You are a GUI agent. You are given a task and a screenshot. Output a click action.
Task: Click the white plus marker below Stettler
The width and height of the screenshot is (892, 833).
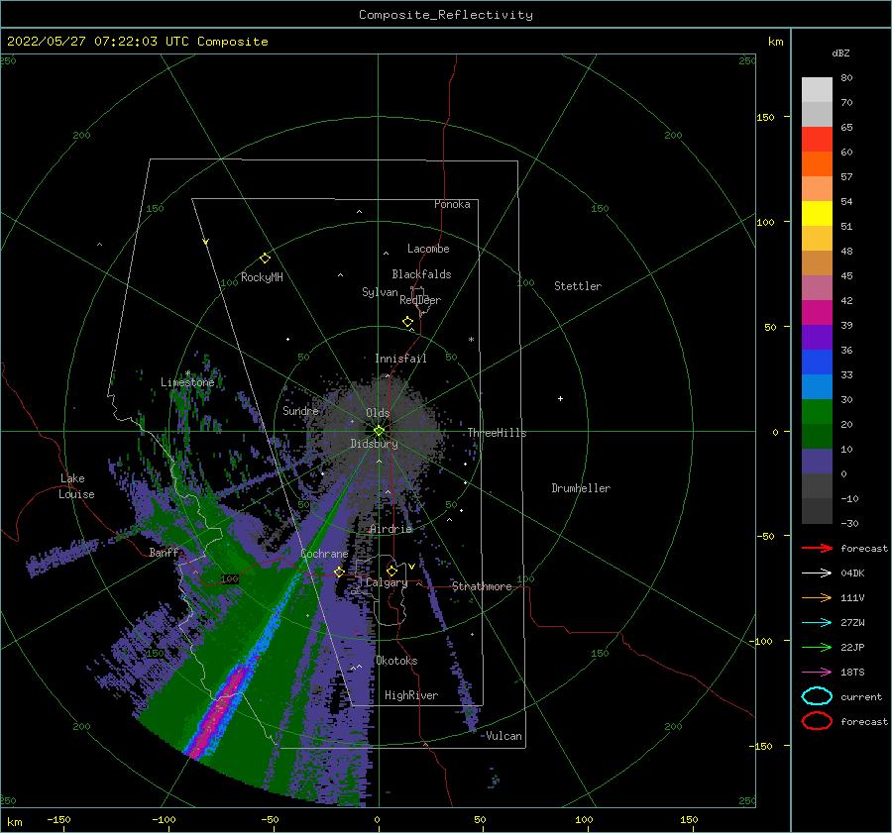pyautogui.click(x=560, y=398)
